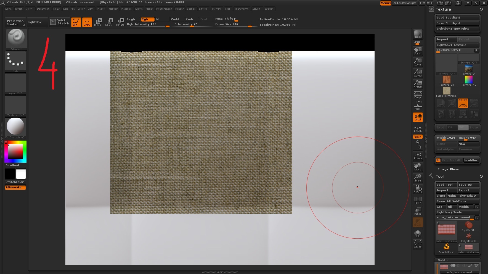Viewport: 488px width, 274px height.
Task: Toggle Transp transparency mode
Action: coord(418,211)
